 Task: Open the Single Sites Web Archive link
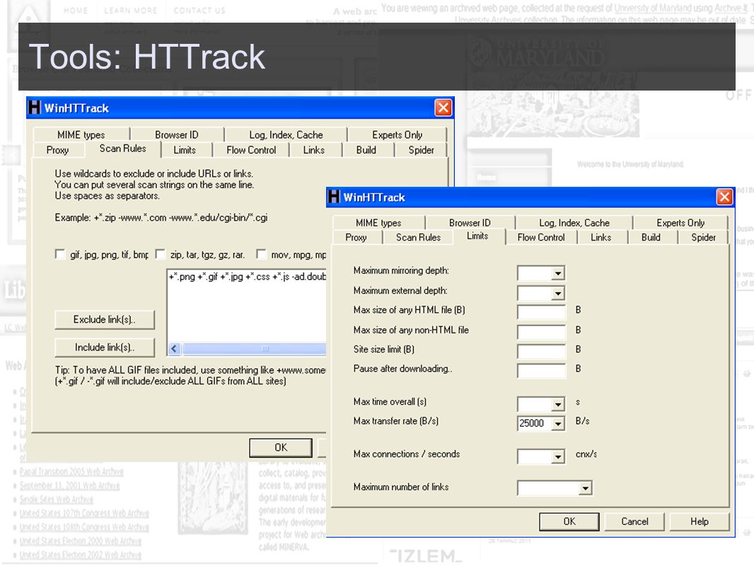click(57, 499)
